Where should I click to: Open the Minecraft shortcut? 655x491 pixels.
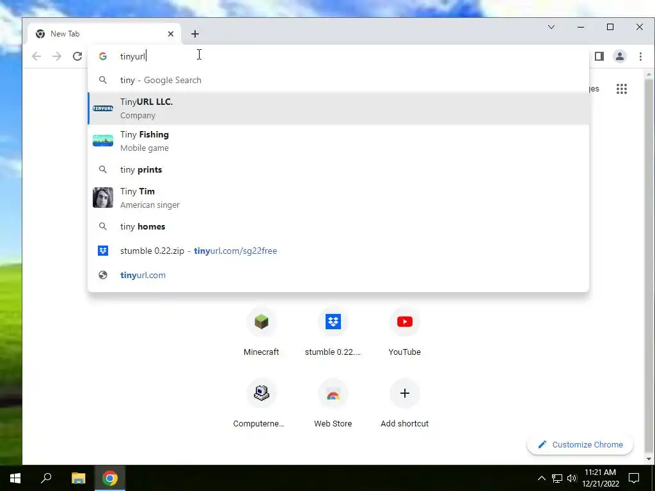tap(262, 332)
